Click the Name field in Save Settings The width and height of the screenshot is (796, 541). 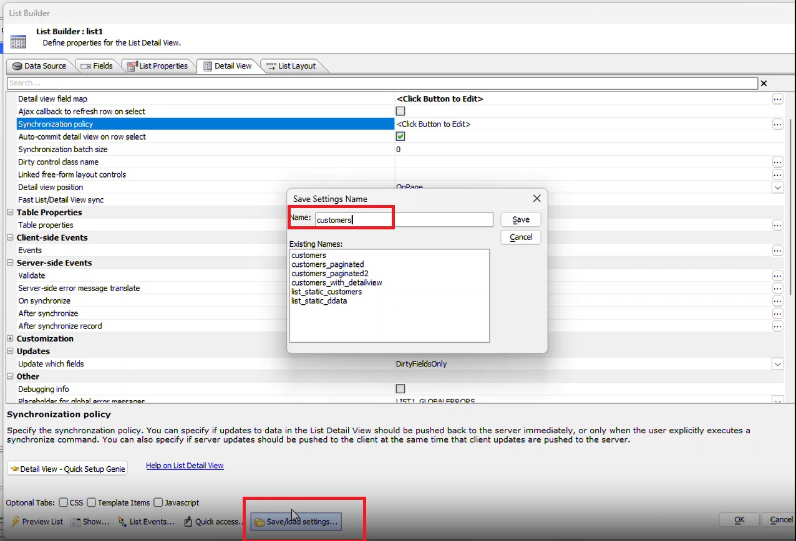(404, 220)
